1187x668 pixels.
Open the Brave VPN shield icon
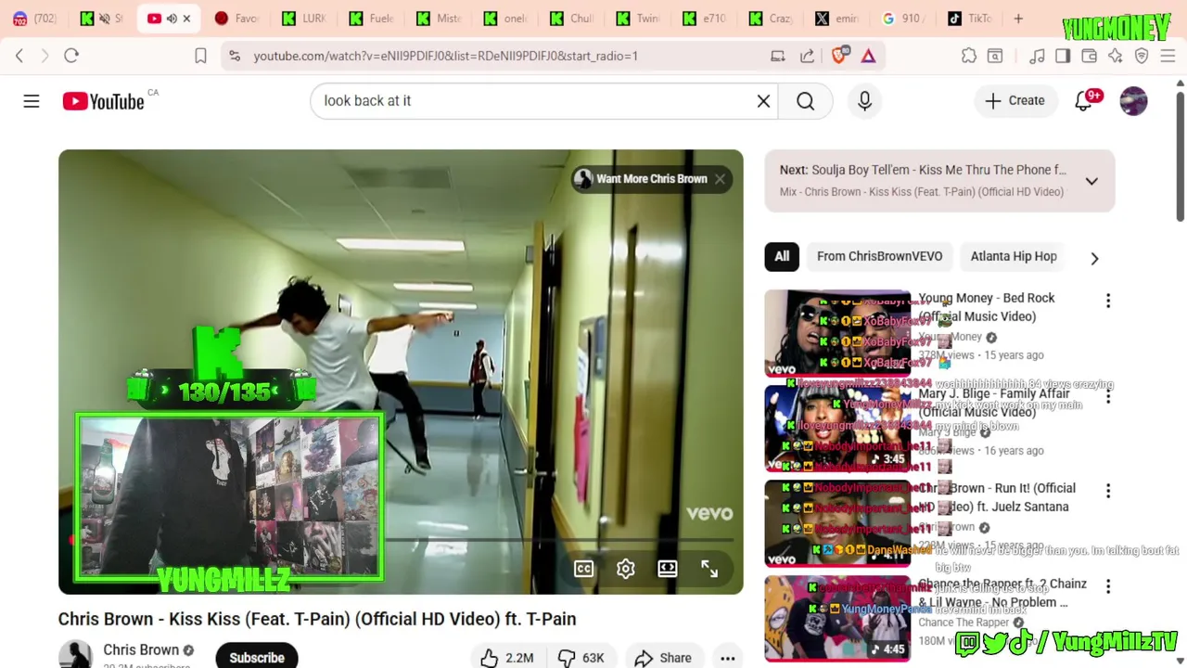pyautogui.click(x=1142, y=56)
